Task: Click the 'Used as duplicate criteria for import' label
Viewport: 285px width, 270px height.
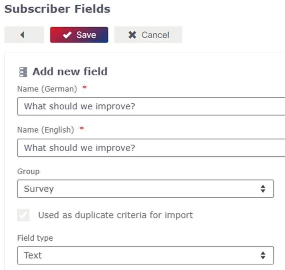Action: [x=115, y=215]
